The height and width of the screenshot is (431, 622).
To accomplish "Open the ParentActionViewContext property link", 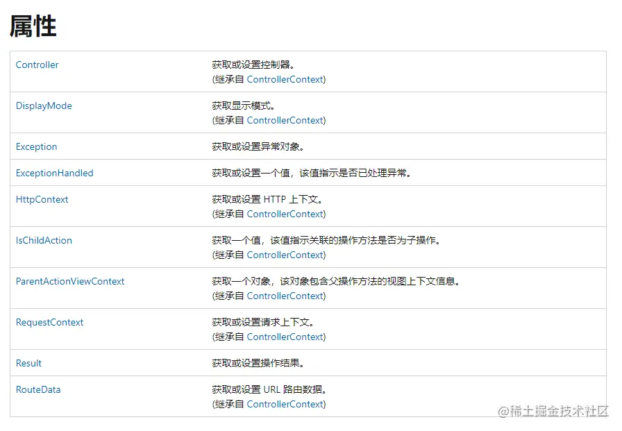I will (x=70, y=281).
